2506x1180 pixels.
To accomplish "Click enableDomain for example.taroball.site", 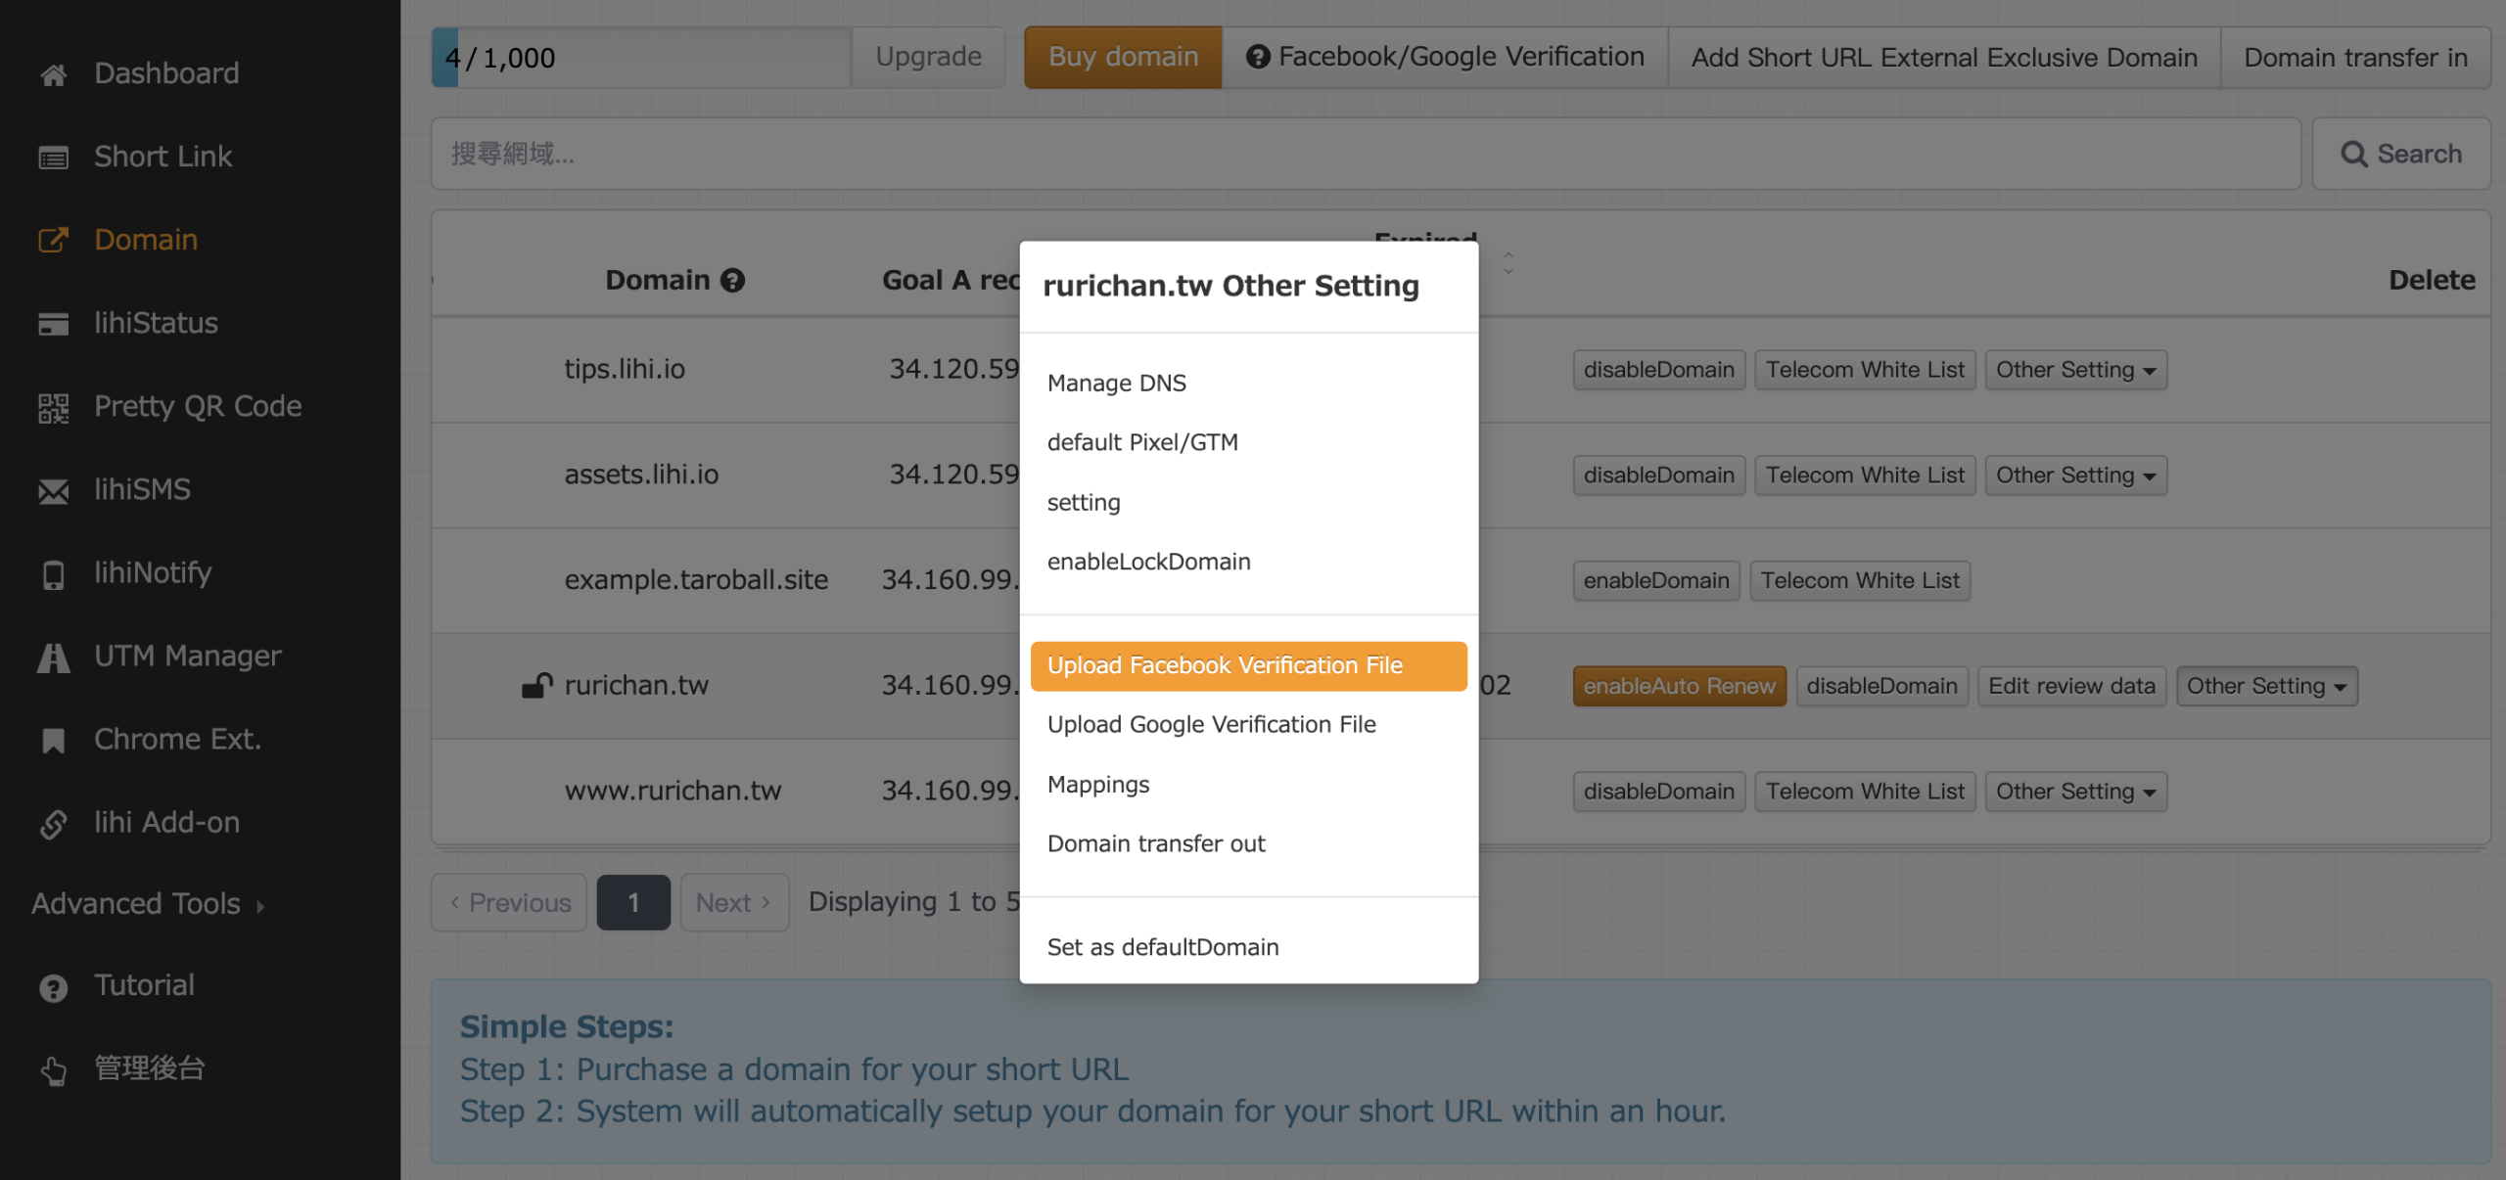I will pyautogui.click(x=1655, y=580).
